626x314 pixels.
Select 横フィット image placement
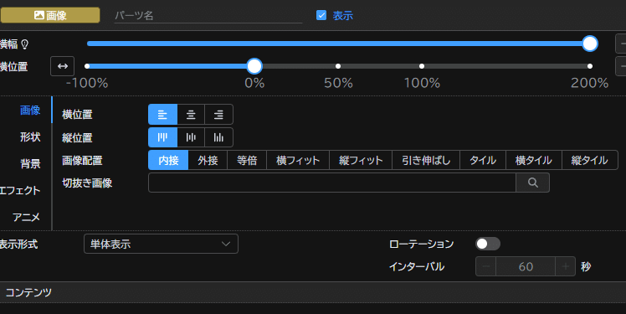click(x=298, y=160)
